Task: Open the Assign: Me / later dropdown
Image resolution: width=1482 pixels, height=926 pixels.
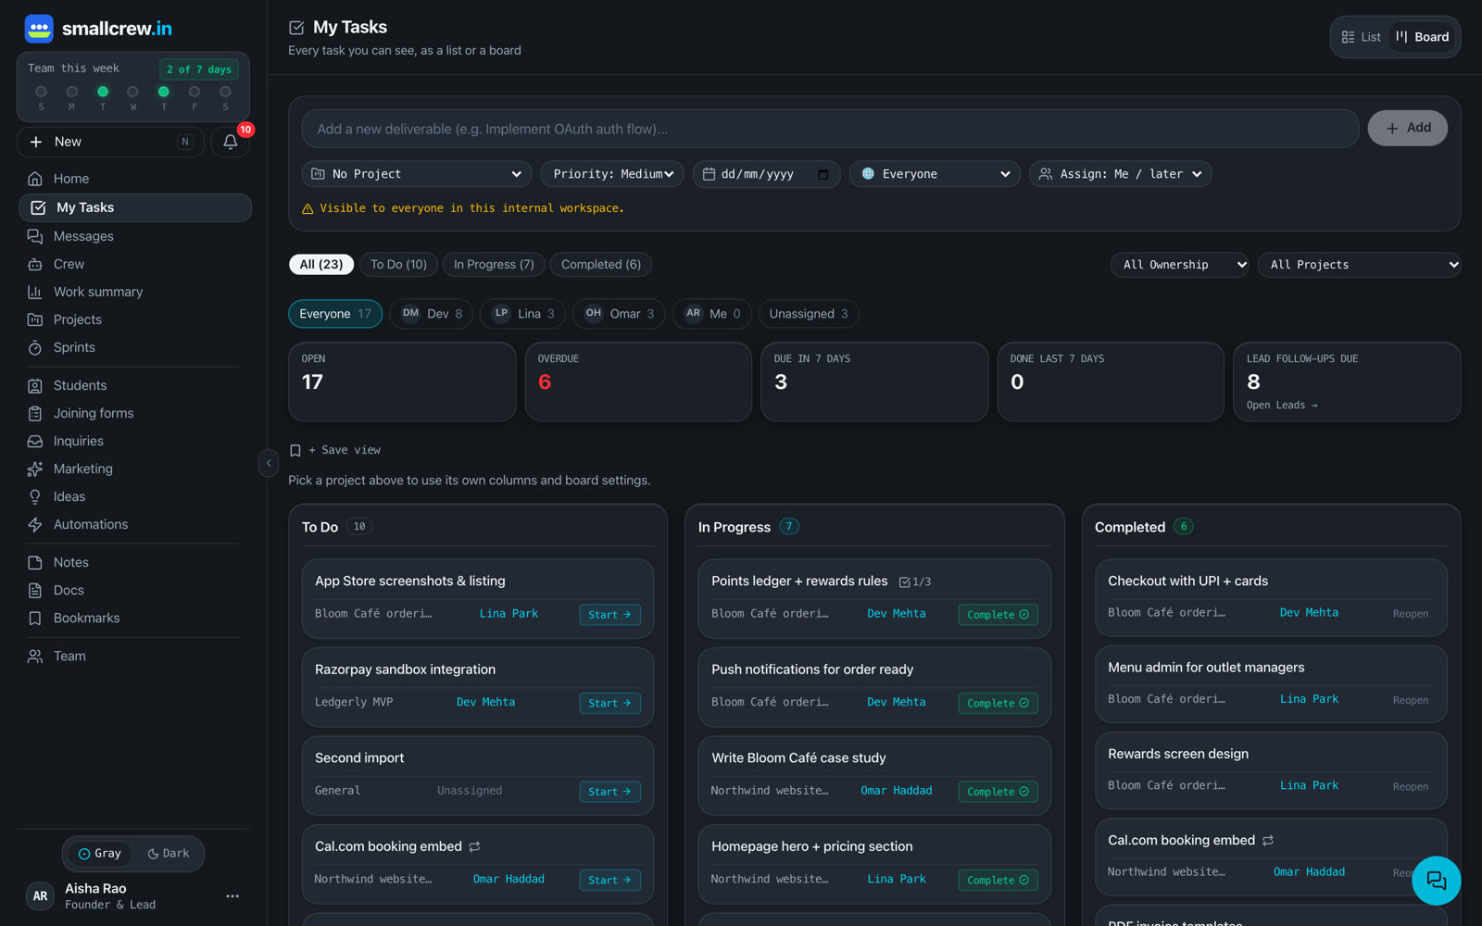Action: tap(1121, 174)
